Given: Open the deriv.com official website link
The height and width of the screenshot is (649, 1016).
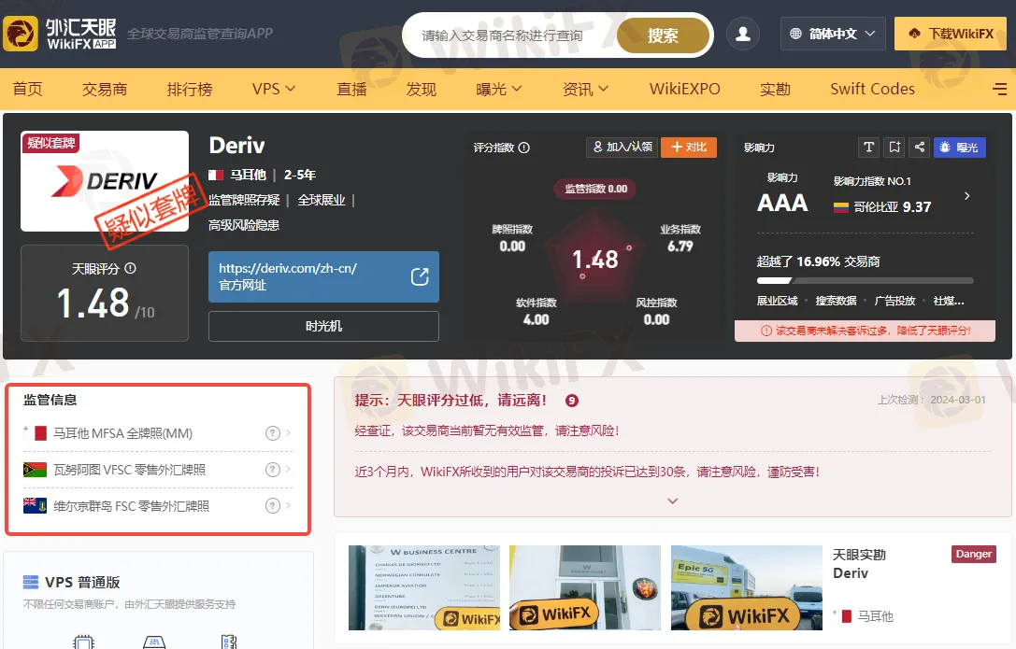Looking at the screenshot, I should tap(323, 276).
